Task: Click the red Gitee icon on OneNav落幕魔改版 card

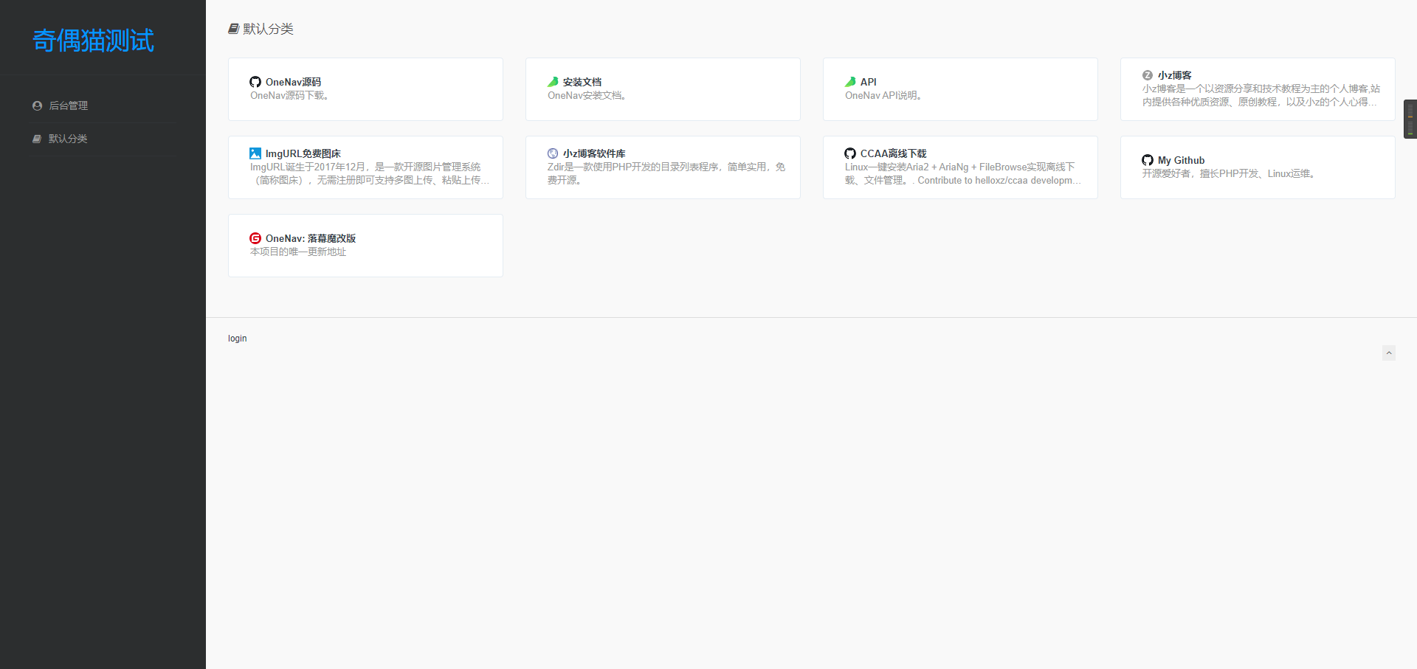Action: pos(255,238)
